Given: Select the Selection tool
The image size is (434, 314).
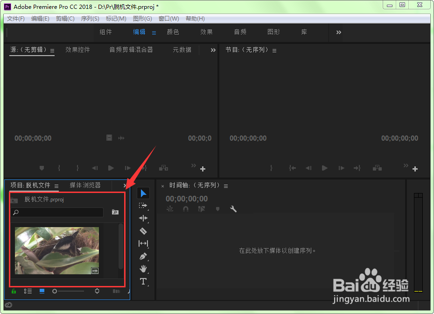Looking at the screenshot, I should click(x=143, y=193).
